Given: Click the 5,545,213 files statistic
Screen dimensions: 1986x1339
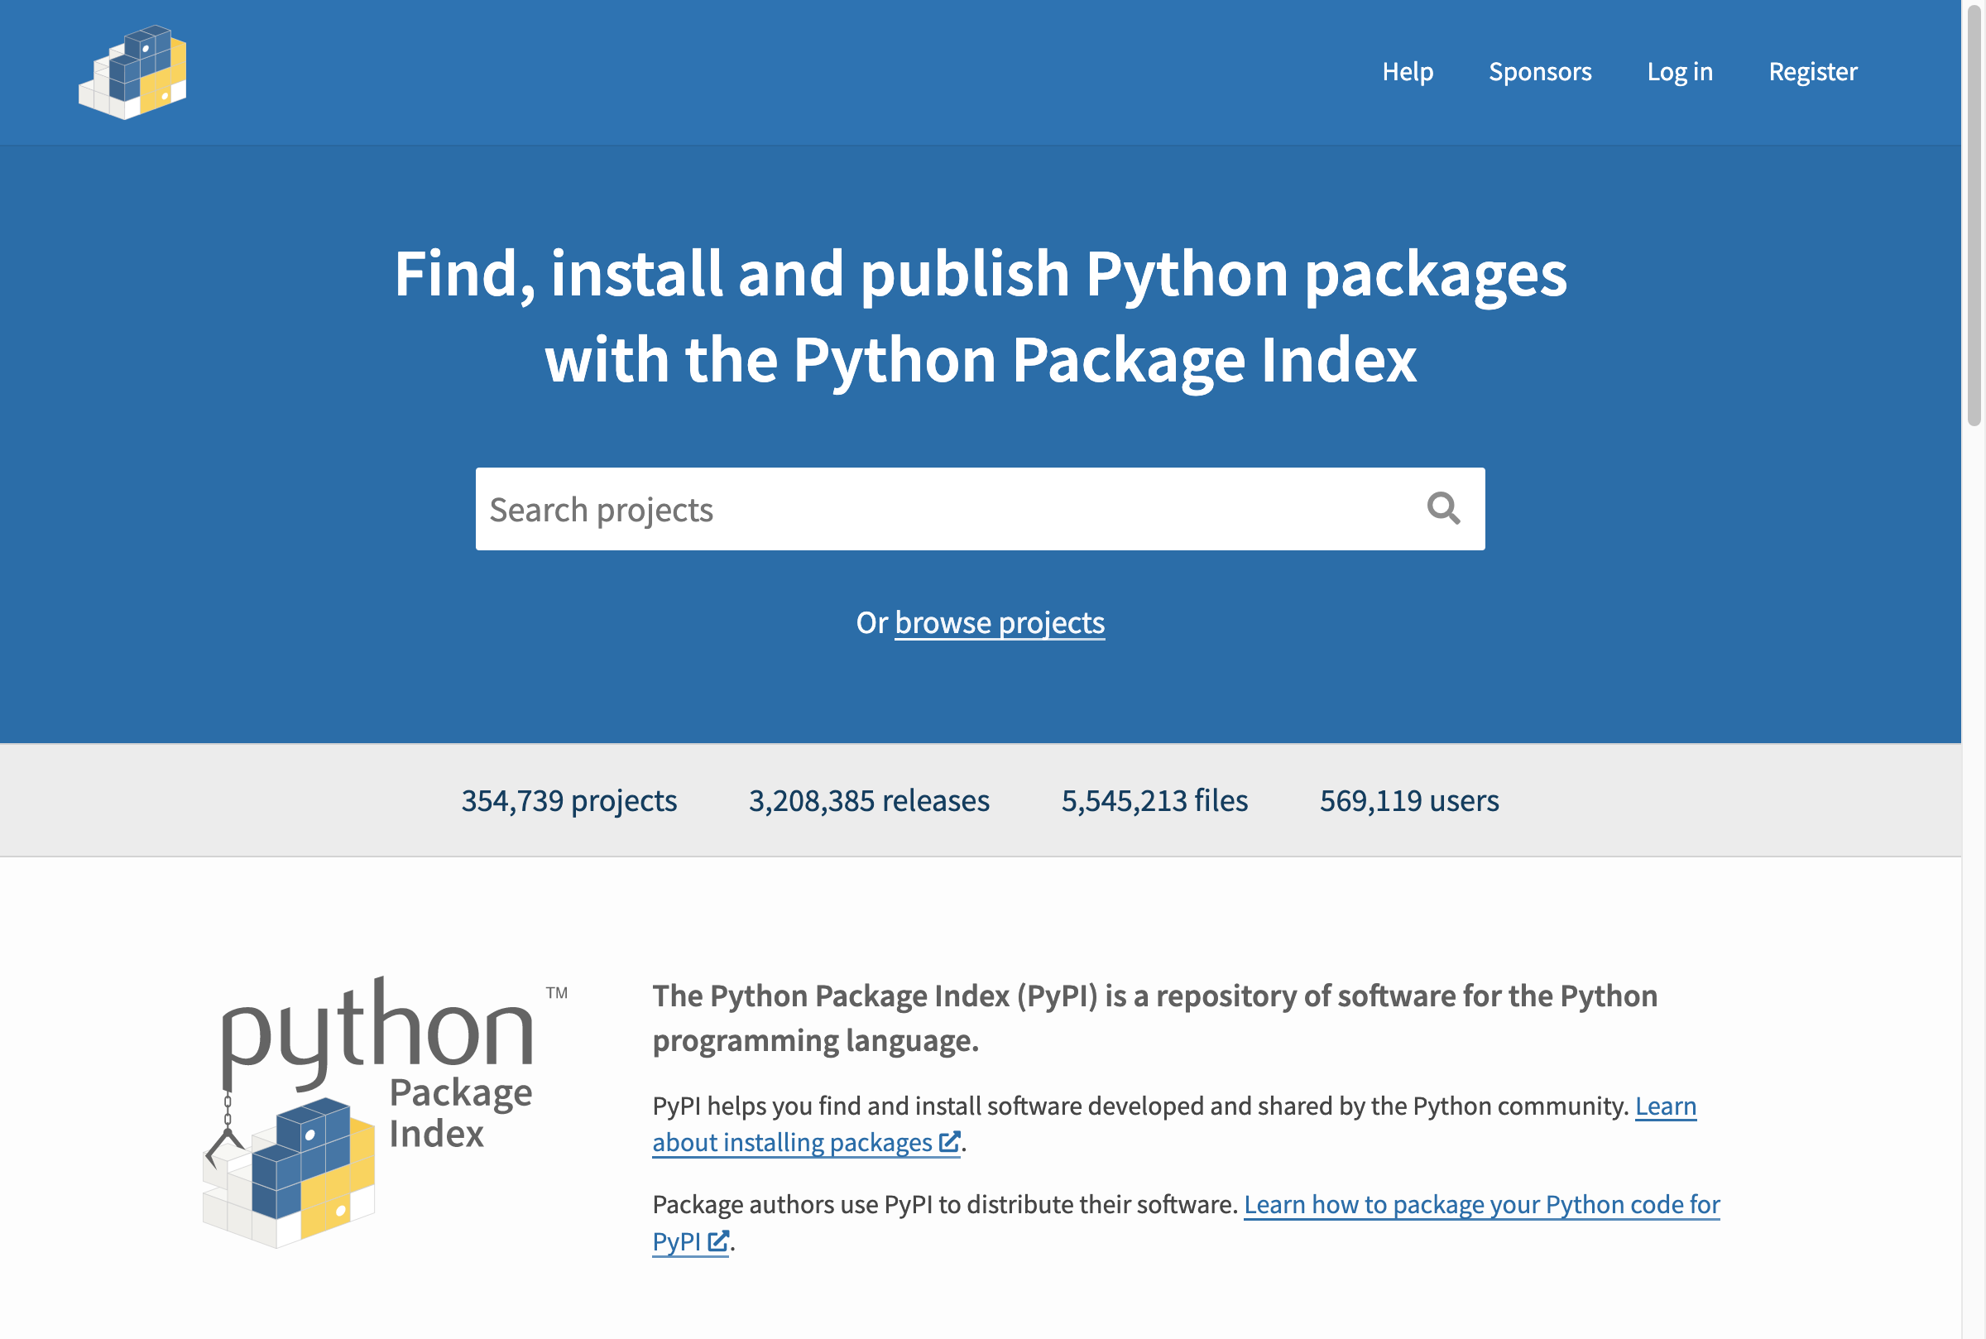Looking at the screenshot, I should coord(1154,800).
